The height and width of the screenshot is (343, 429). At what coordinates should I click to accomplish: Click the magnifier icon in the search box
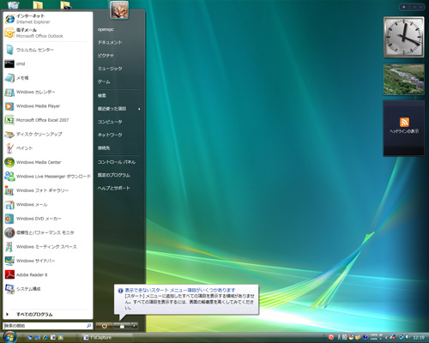coord(88,326)
